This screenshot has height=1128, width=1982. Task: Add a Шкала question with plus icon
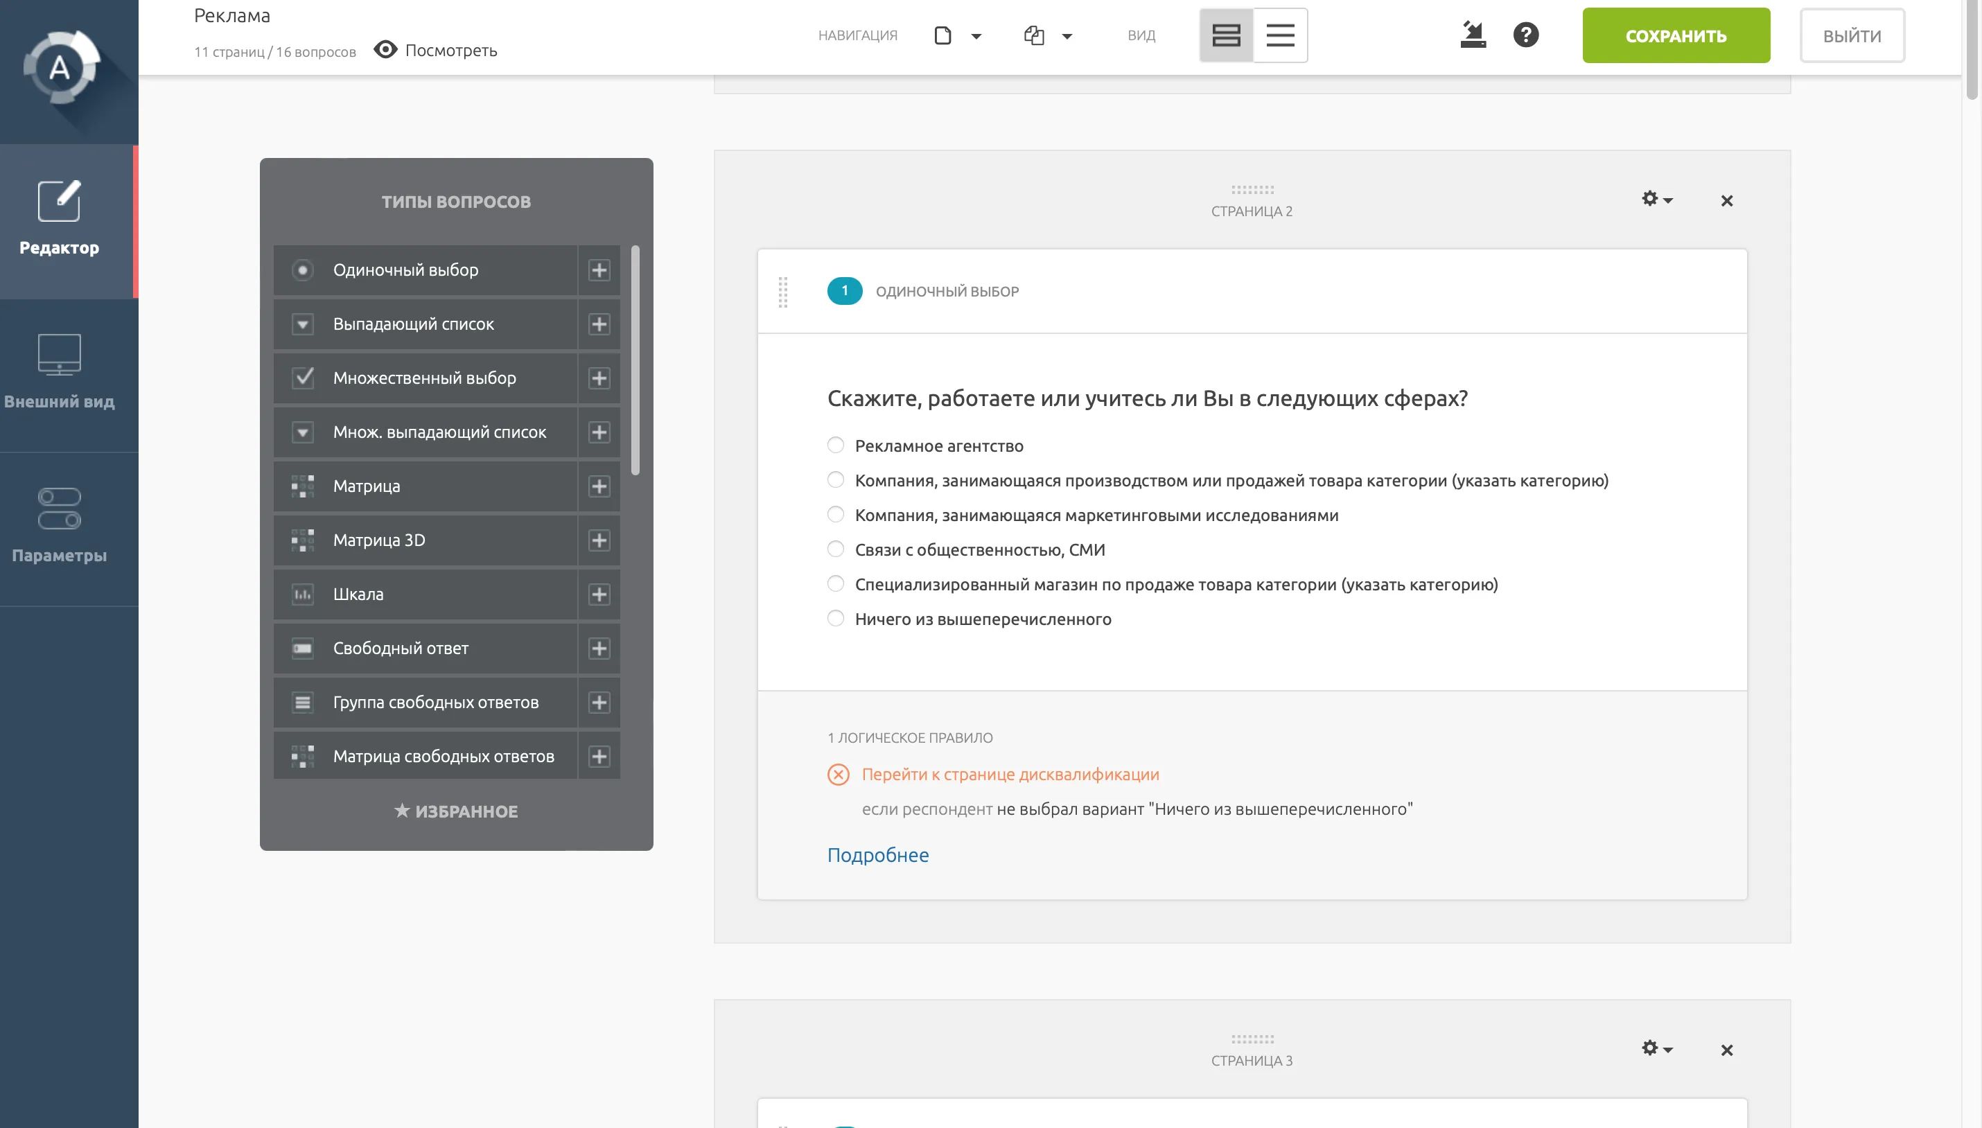pyautogui.click(x=598, y=594)
